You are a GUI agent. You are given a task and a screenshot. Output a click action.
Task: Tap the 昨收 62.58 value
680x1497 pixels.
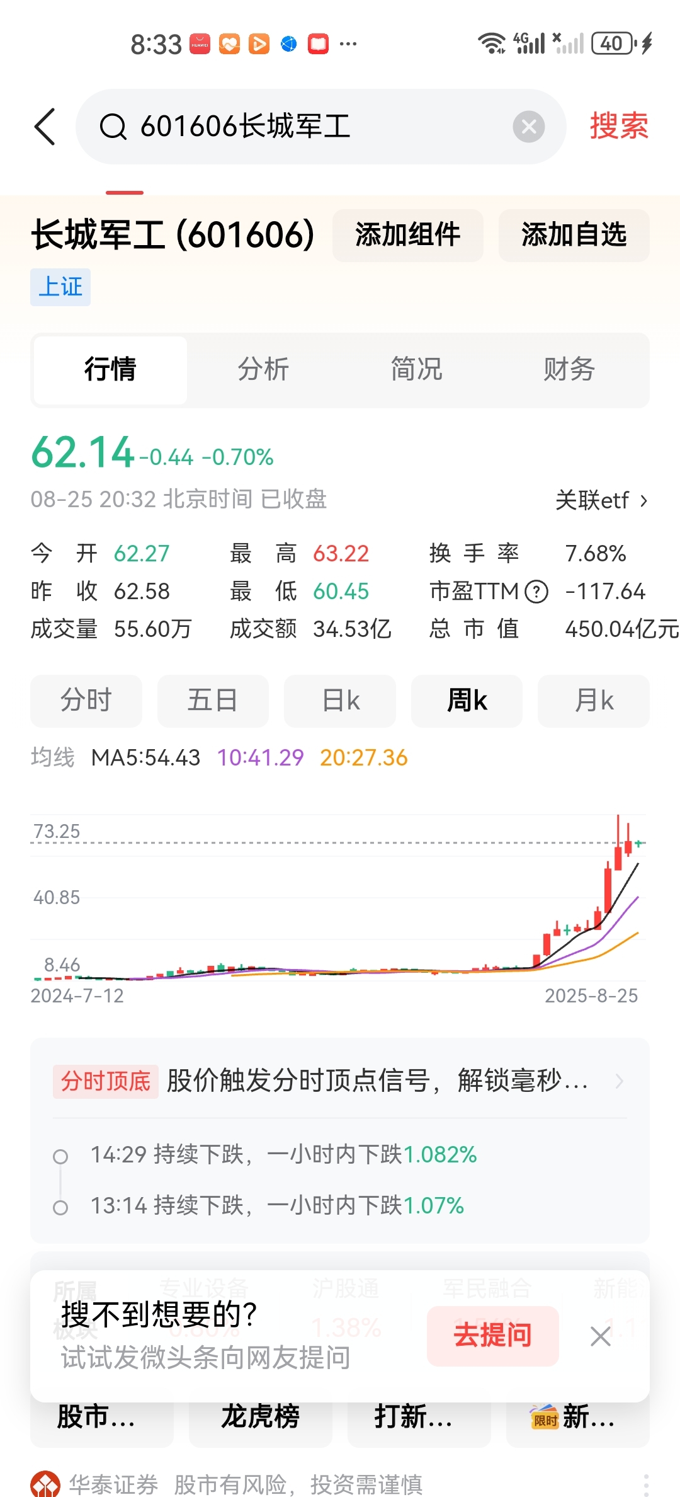pos(142,592)
